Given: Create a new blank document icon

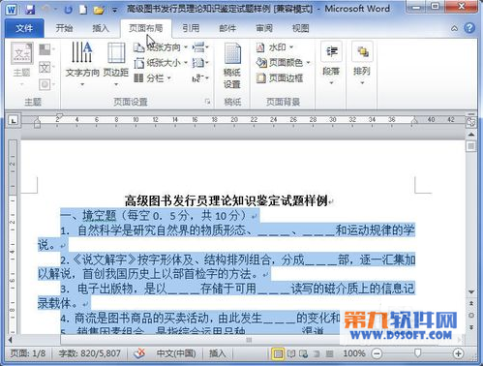Looking at the screenshot, I should pyautogui.click(x=83, y=10).
